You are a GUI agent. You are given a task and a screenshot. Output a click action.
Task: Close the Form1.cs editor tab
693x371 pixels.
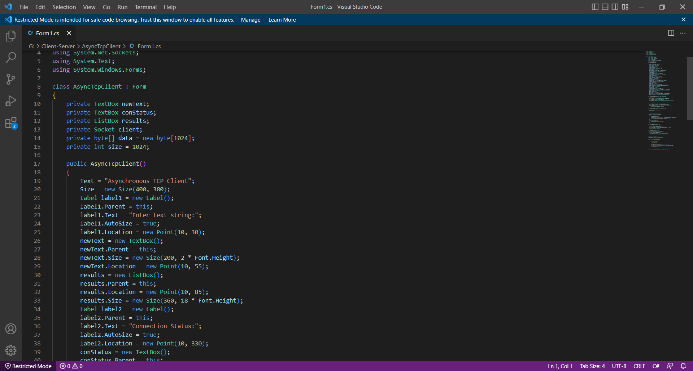(x=69, y=33)
